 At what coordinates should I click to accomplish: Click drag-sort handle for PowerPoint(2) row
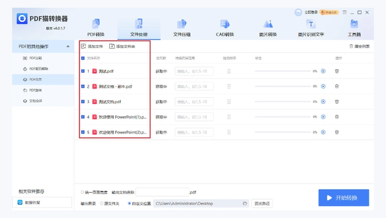[x=229, y=132]
